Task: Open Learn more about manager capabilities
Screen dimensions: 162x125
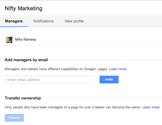Action: point(118,69)
